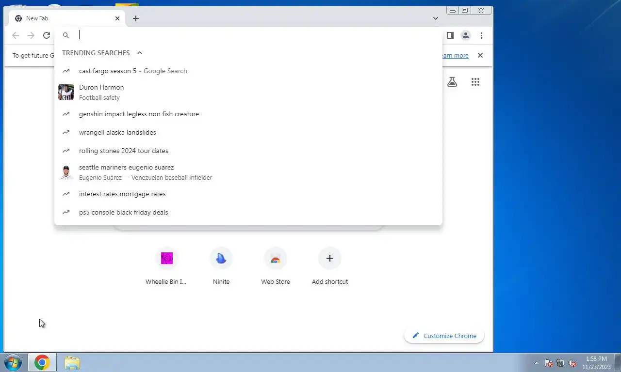Open the clock showing 1:58 PM
621x372 pixels.
(x=596, y=363)
